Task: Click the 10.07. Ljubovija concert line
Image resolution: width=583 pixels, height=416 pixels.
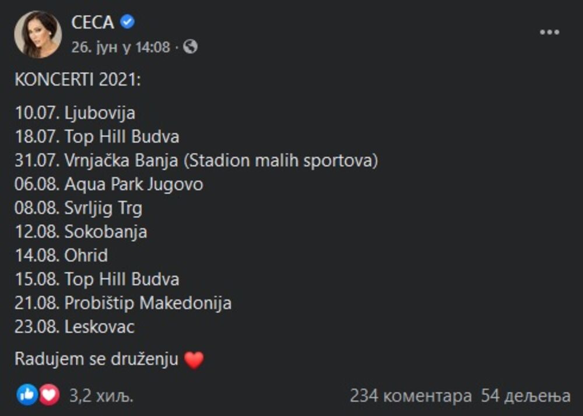Action: point(75,112)
